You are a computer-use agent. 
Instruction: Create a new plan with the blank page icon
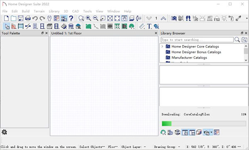click(x=6, y=18)
